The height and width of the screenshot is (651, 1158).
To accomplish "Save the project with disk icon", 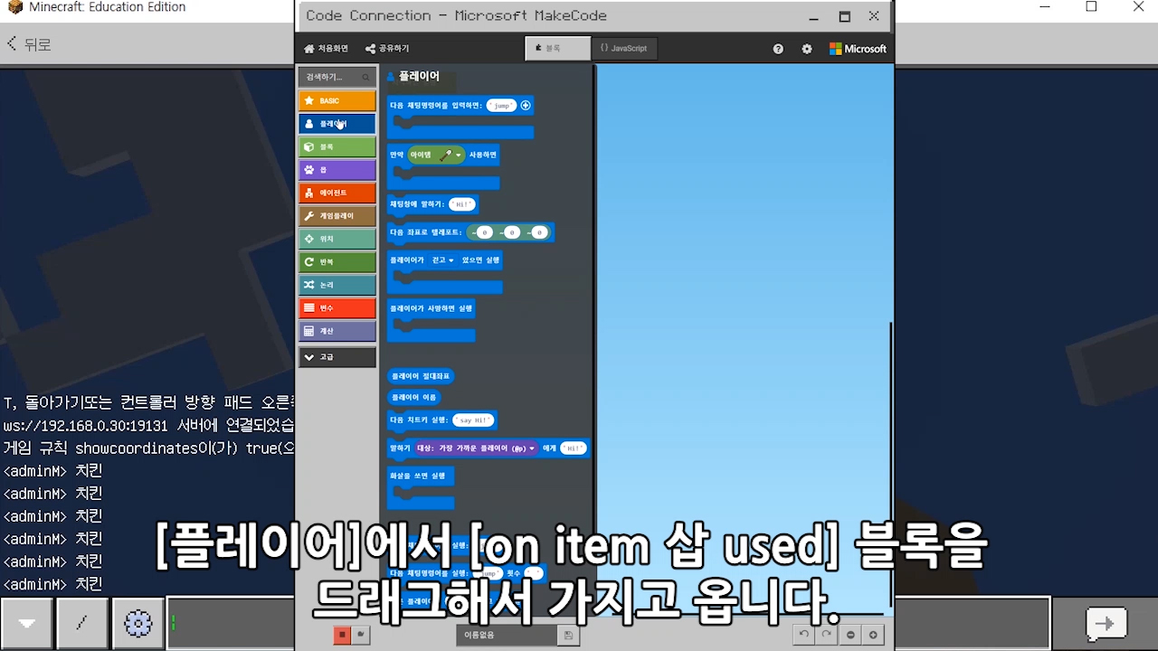I will [x=568, y=635].
